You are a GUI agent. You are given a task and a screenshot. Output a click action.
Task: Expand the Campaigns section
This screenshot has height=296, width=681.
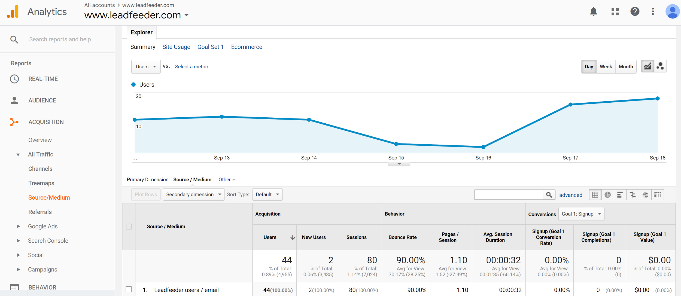point(18,270)
